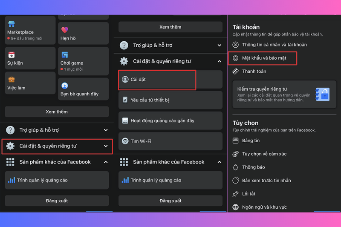Tap the Yêu cầu từ thiết bị icon

(125, 100)
